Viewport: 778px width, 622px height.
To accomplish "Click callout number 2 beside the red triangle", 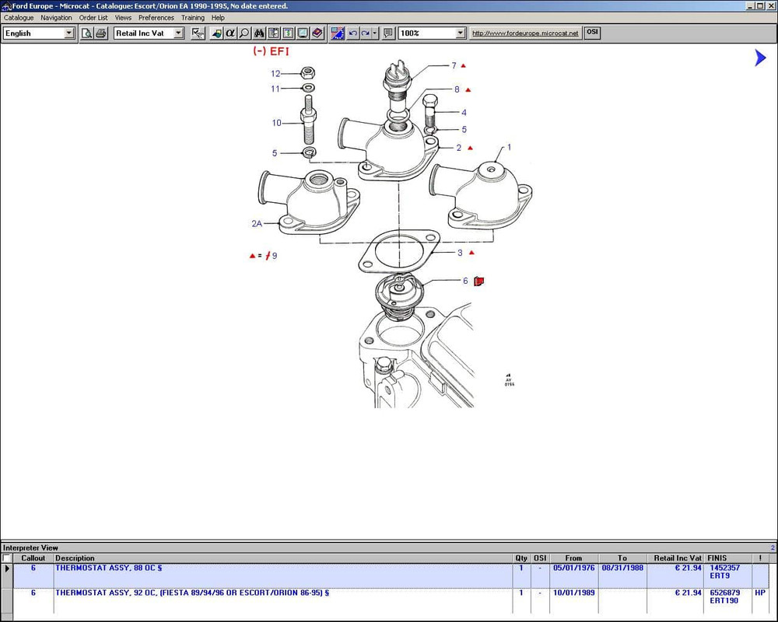I will 459,148.
